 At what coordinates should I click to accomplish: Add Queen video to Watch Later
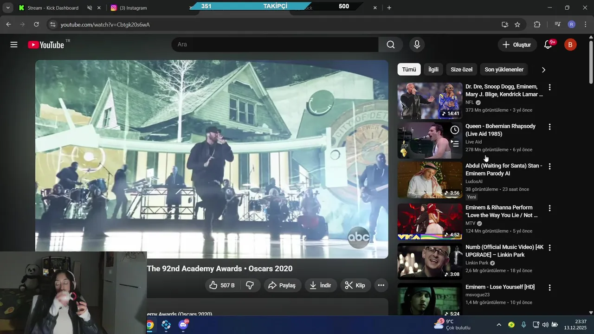click(455, 130)
